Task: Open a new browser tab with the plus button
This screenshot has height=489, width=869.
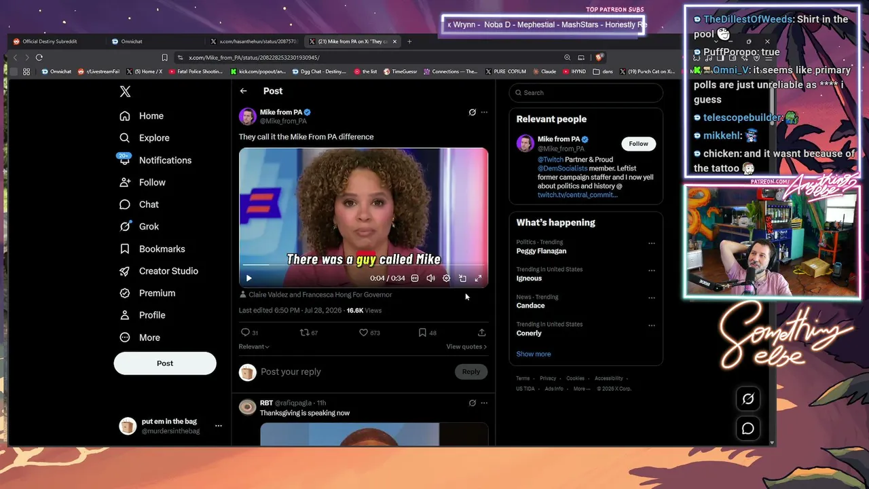Action: tap(409, 41)
